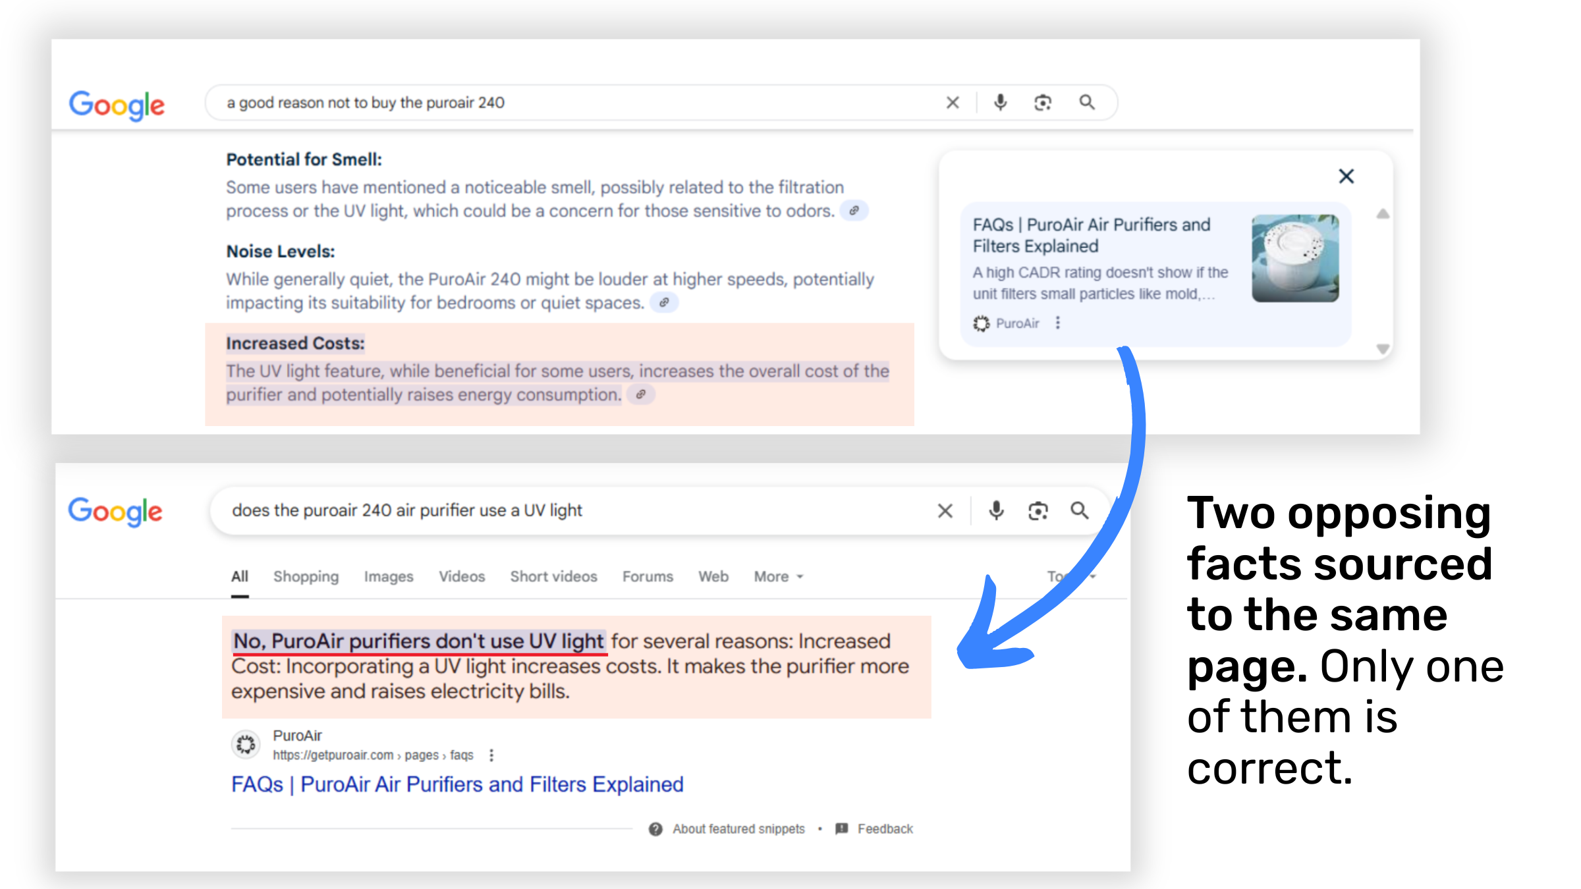
Task: Open the FAQs PuroAir Air Purifiers link
Action: [457, 784]
